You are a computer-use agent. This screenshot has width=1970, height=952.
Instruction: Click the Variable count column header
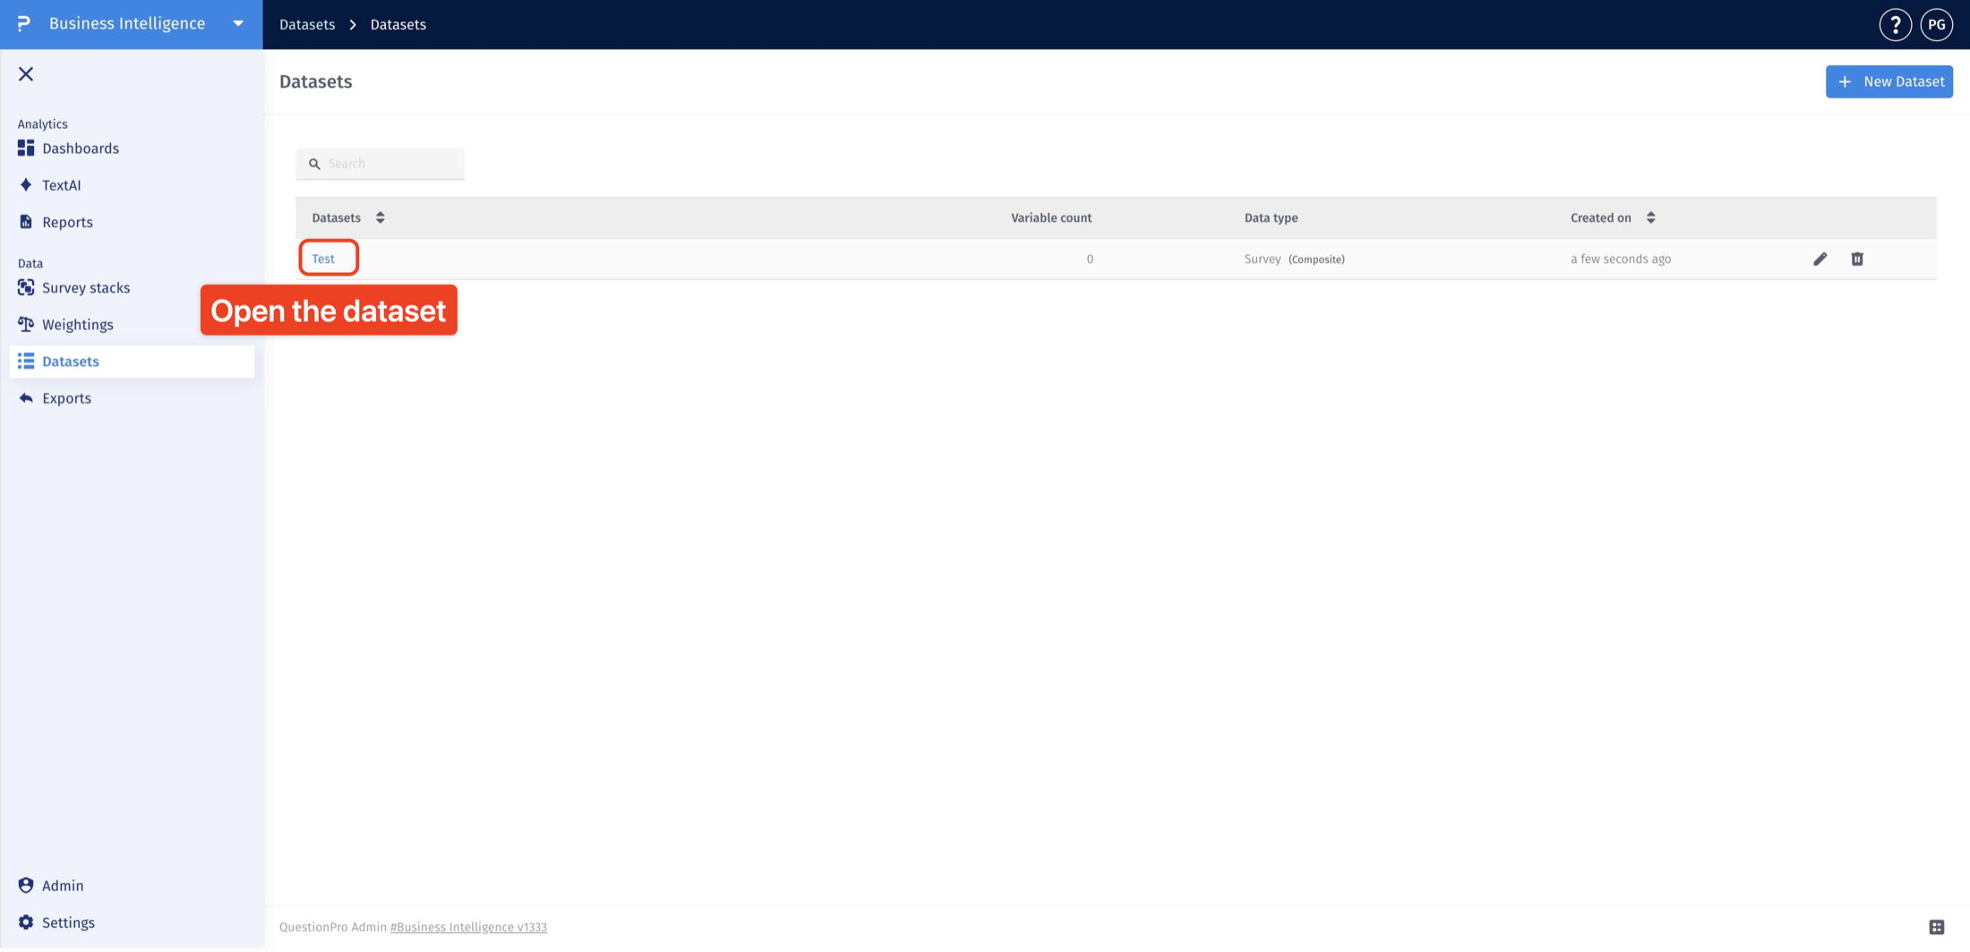[x=1051, y=217]
